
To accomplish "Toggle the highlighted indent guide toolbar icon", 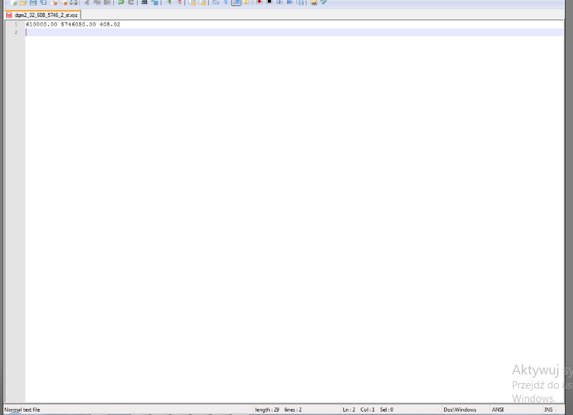I will (x=236, y=2).
